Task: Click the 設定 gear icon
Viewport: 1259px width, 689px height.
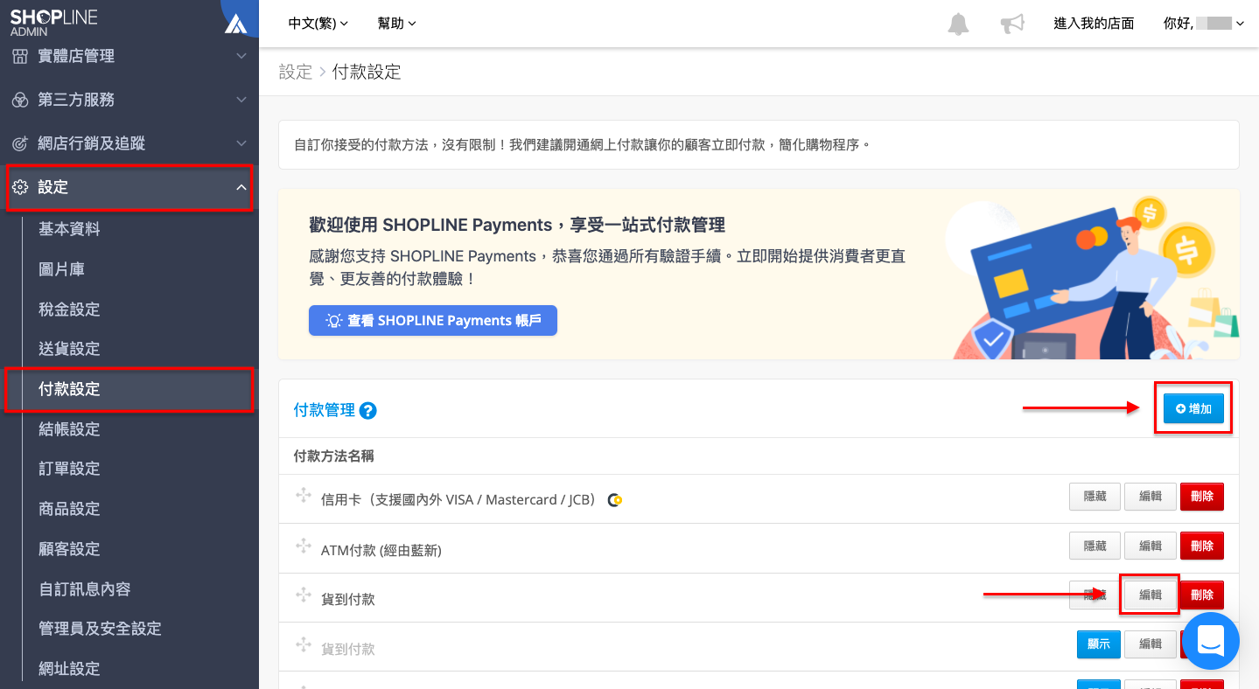Action: [x=19, y=187]
